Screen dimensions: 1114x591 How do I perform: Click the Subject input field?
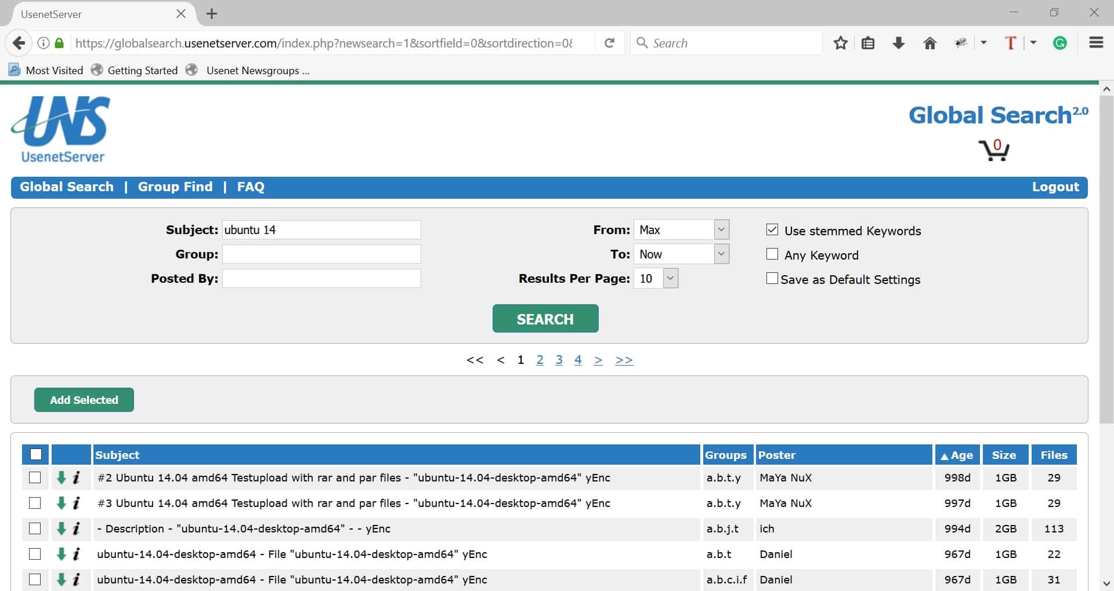tap(321, 230)
